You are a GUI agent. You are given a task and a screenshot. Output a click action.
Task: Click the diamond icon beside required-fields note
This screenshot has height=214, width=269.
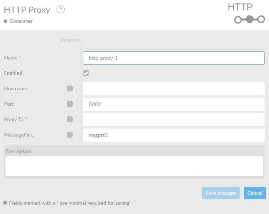click(5, 203)
